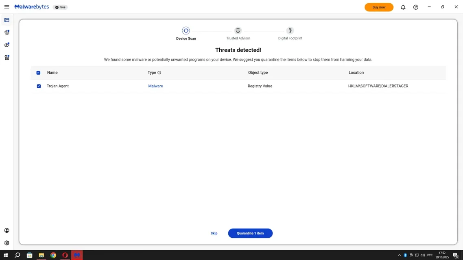Click Skip to bypass quarantine

(214, 233)
